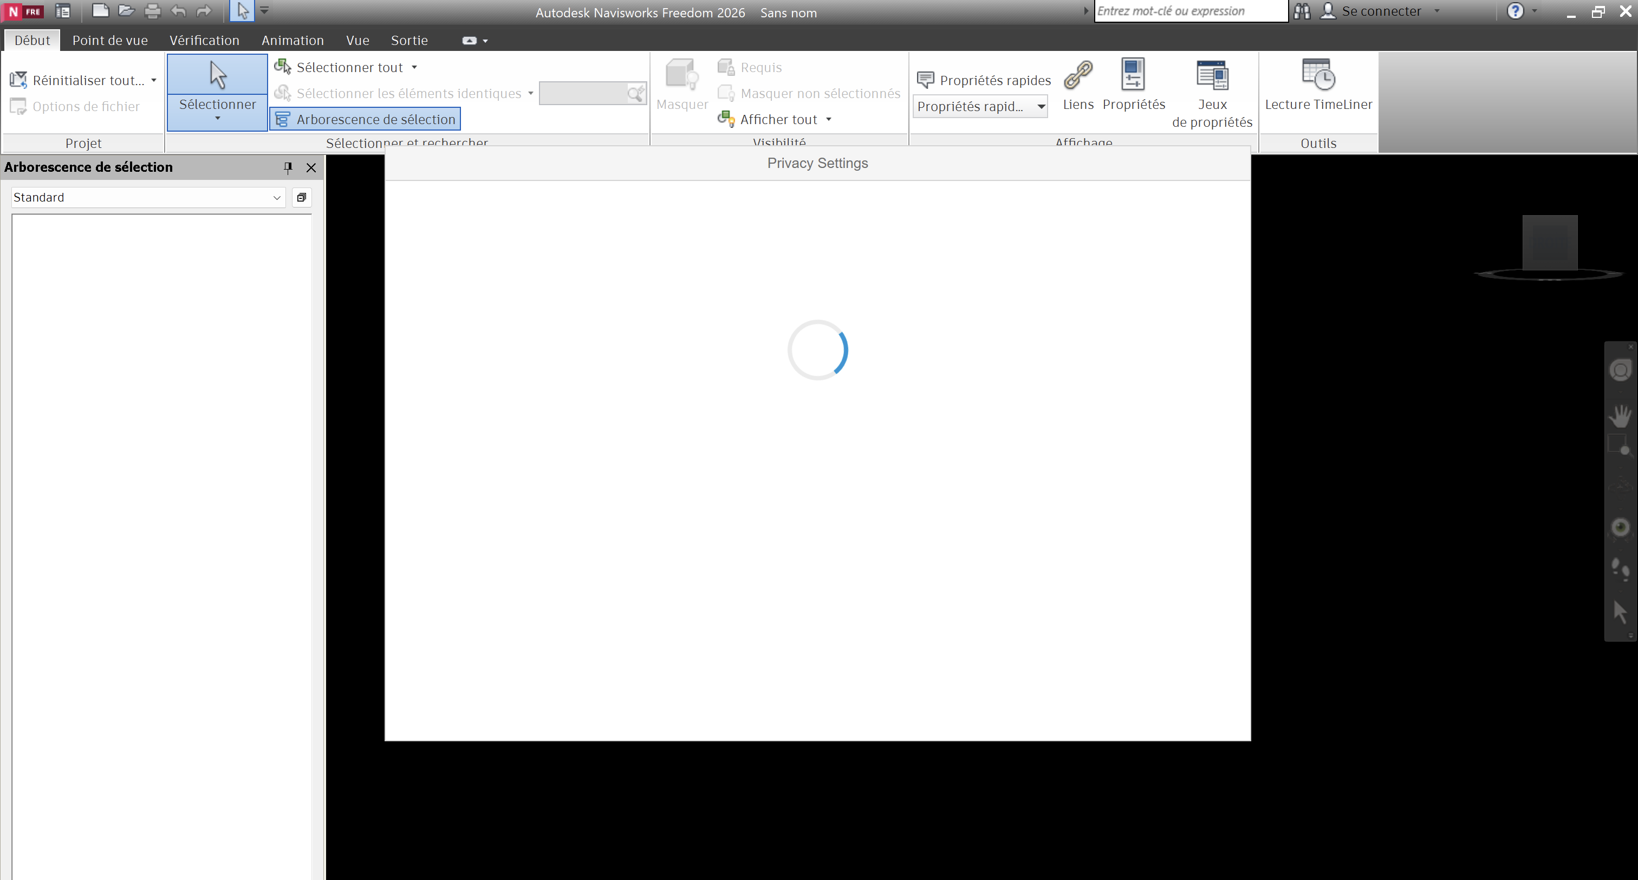This screenshot has width=1638, height=880.
Task: Click the Print icon in quick access toolbar
Action: point(153,11)
